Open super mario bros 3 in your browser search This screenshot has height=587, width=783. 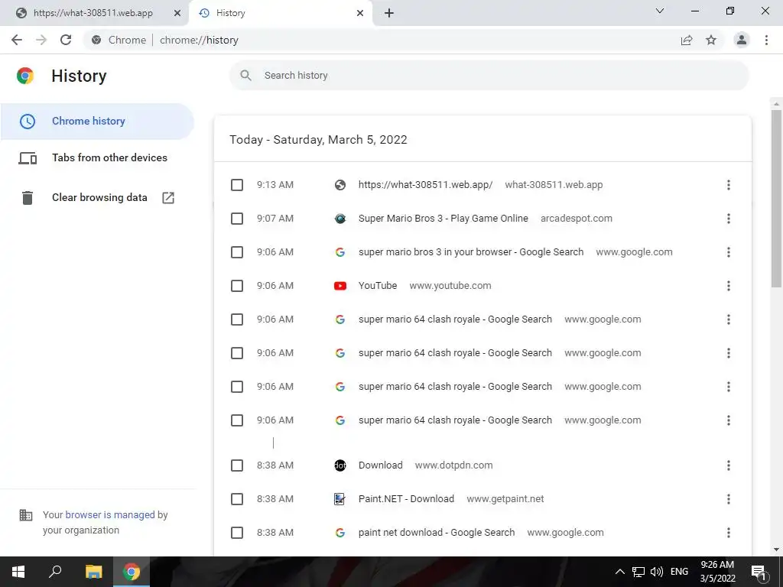pyautogui.click(x=471, y=252)
